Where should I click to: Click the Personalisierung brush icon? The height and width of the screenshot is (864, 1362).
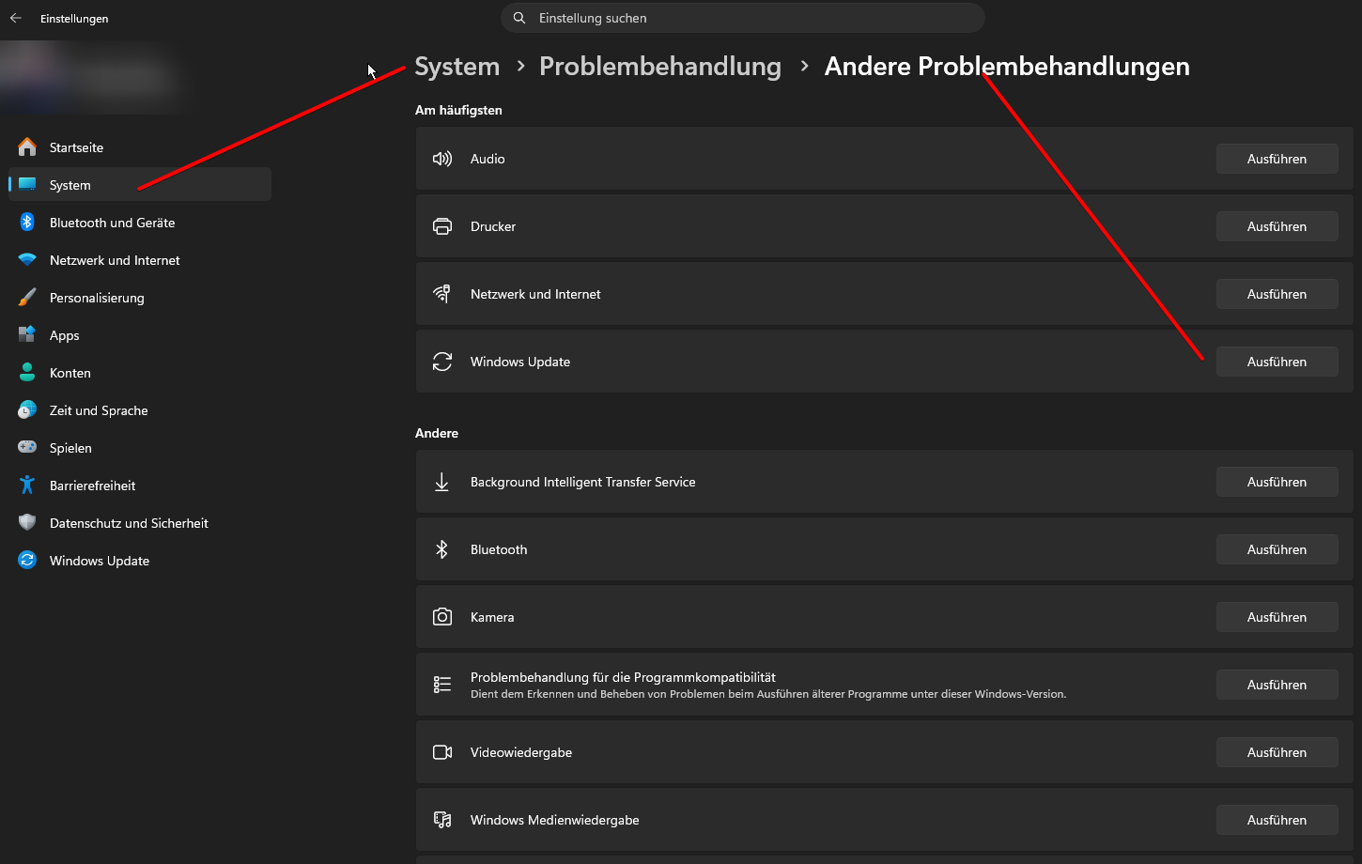tap(27, 298)
